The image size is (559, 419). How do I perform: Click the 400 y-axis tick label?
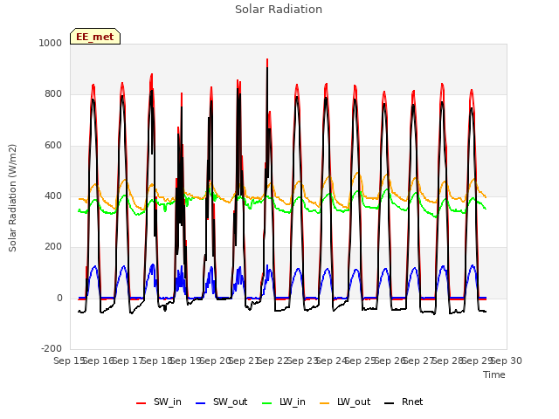[x=53, y=196]
